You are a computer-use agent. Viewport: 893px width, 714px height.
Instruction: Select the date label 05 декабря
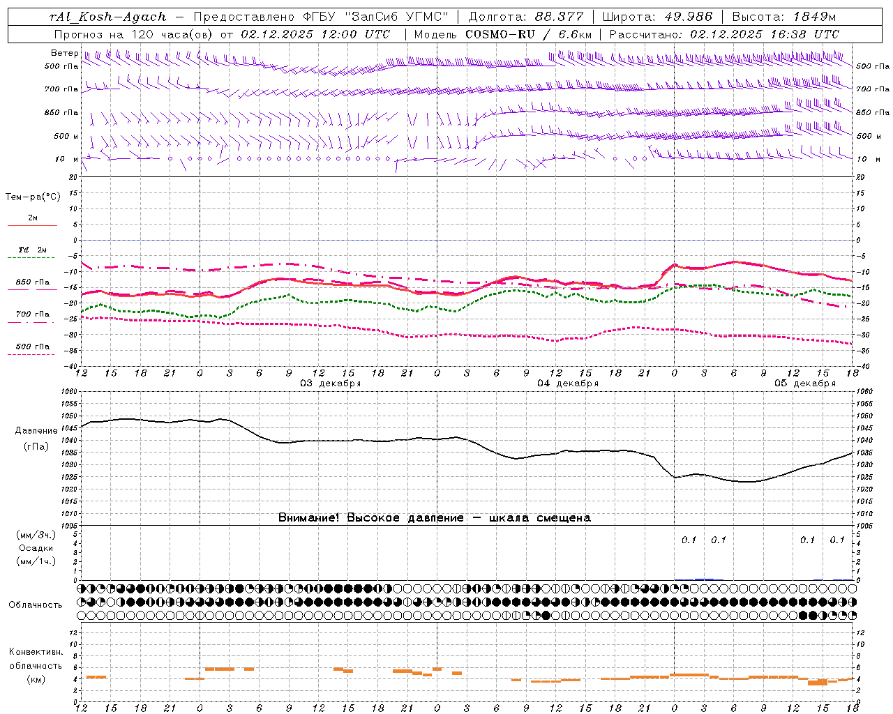coord(805,383)
